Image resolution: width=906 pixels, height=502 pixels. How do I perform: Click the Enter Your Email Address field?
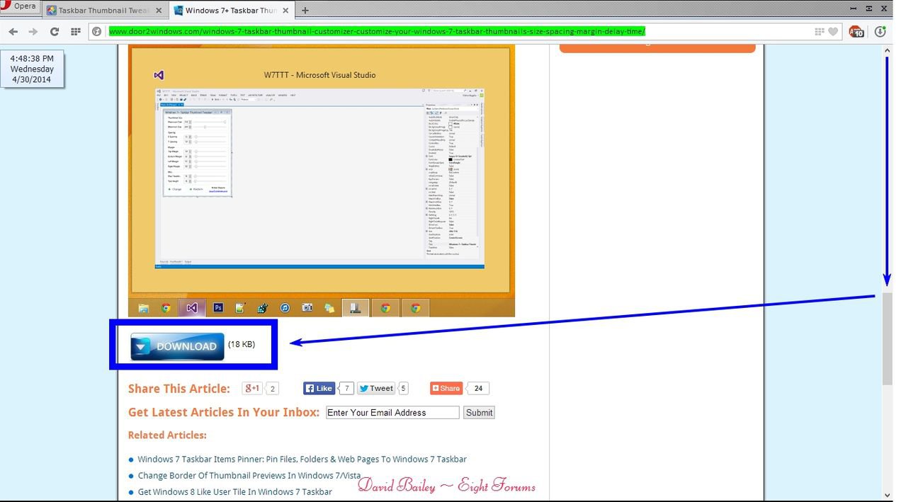[x=392, y=412]
